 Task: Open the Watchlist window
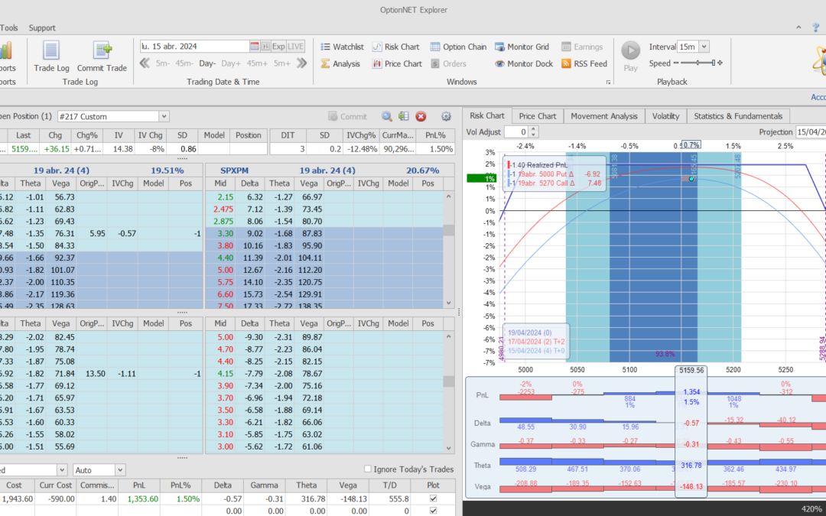click(342, 47)
